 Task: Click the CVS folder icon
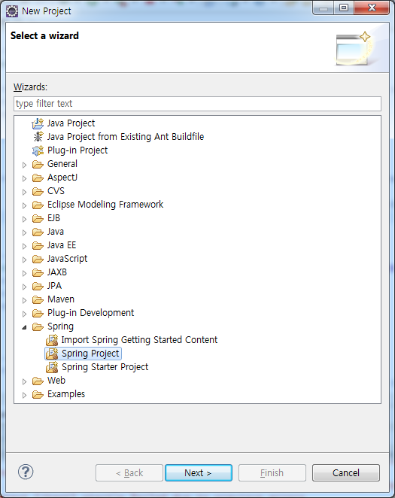pyautogui.click(x=38, y=192)
